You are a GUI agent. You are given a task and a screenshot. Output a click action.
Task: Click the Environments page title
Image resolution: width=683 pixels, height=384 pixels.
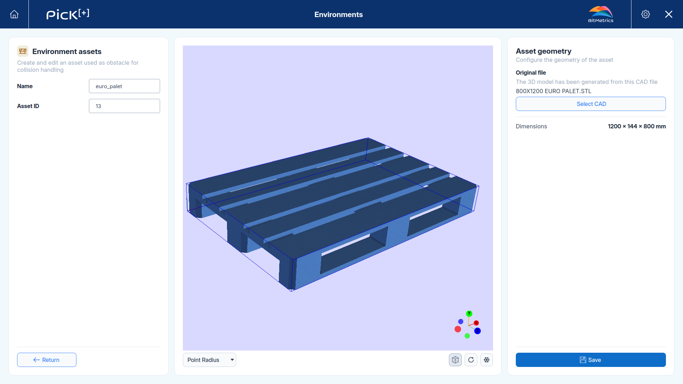[339, 15]
